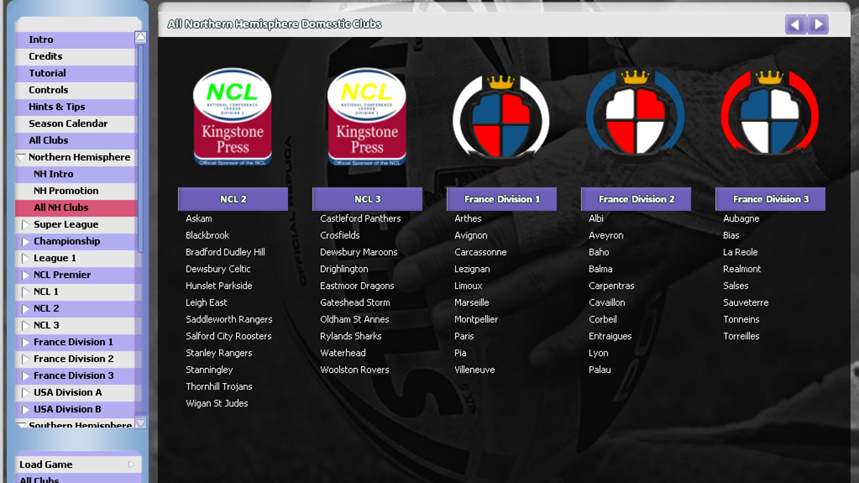Select the Aveyron club
This screenshot has height=483, width=859.
coord(606,236)
